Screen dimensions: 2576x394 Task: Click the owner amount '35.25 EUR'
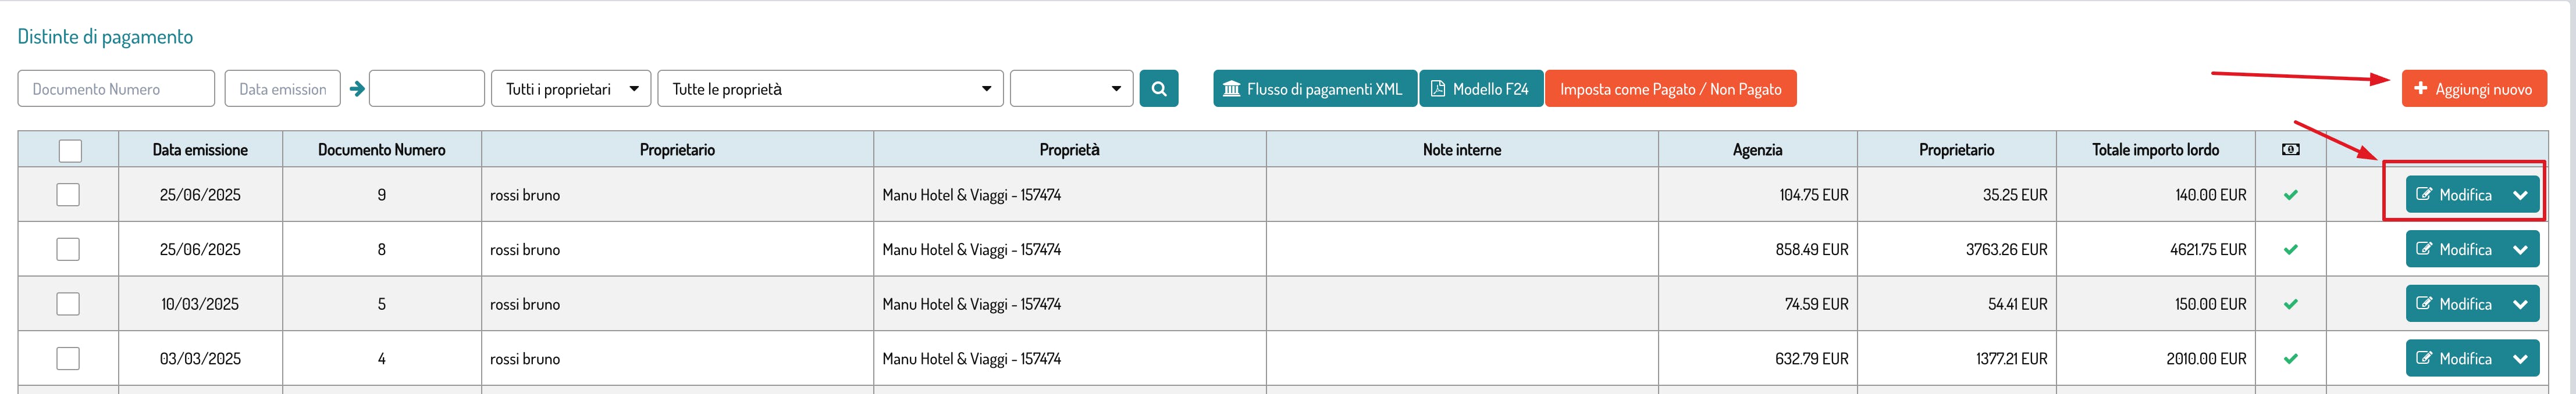(x=2015, y=195)
